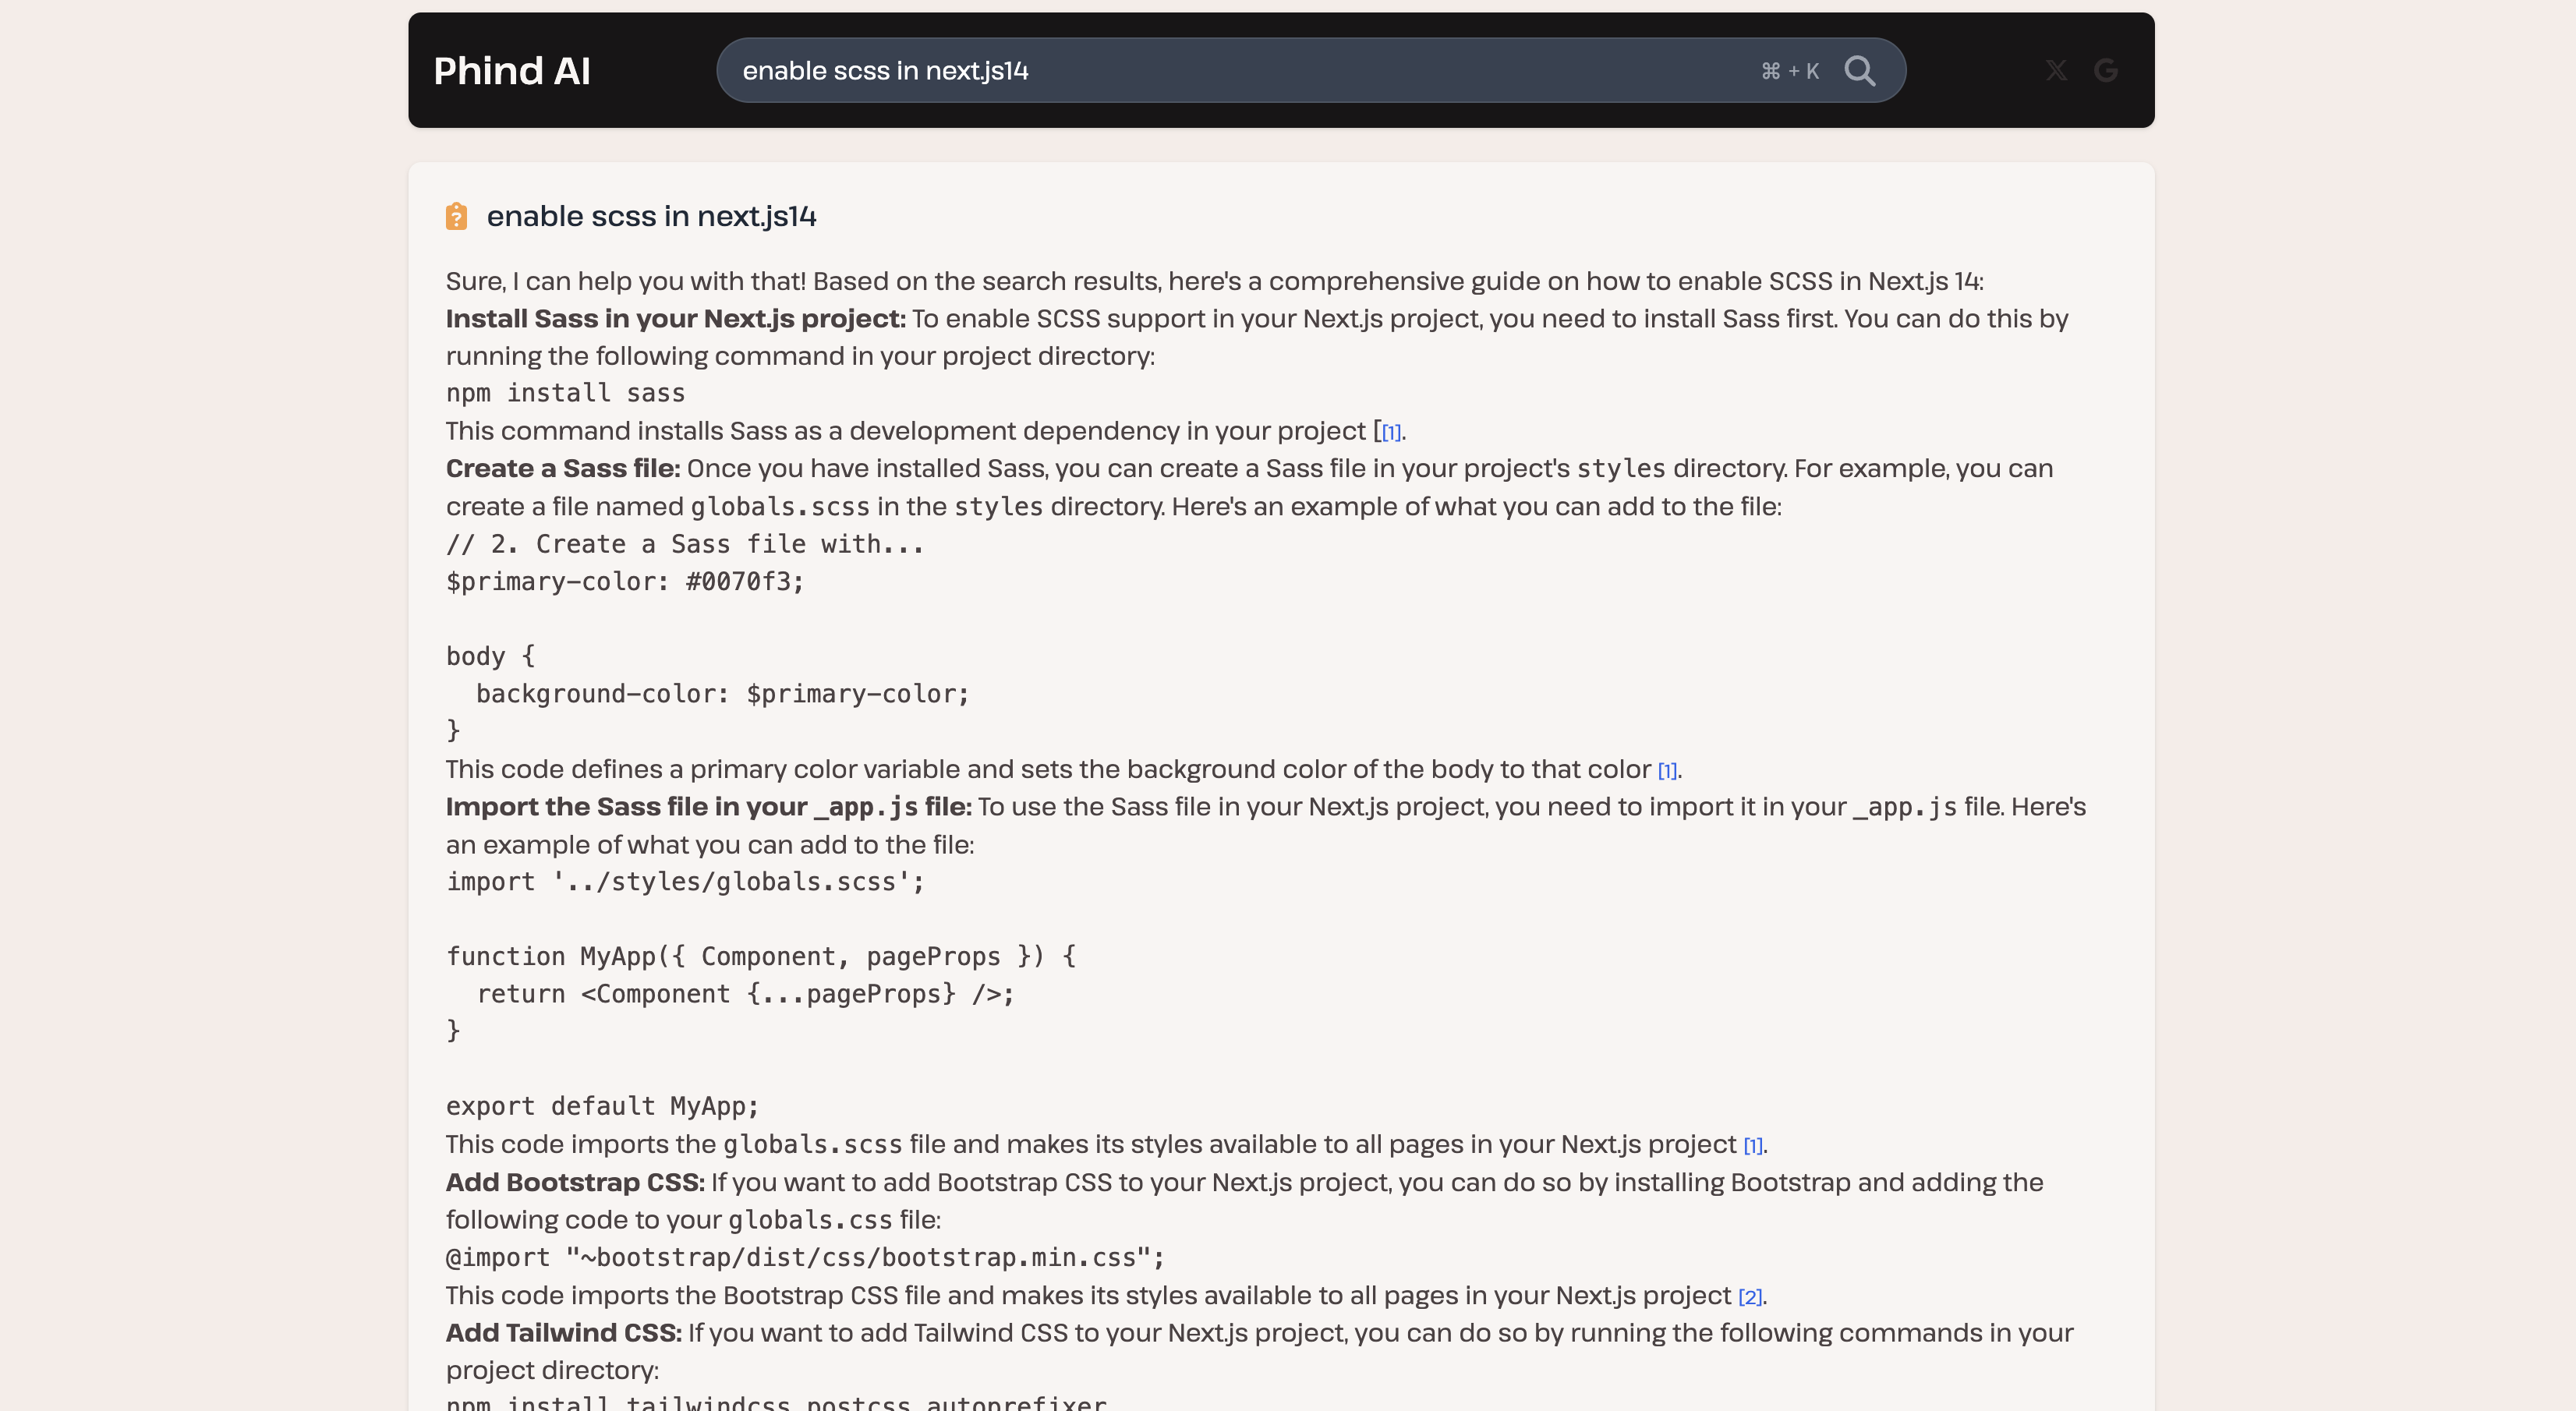Open the X (Twitter) icon in header
This screenshot has height=1411, width=2576.
click(x=2056, y=71)
